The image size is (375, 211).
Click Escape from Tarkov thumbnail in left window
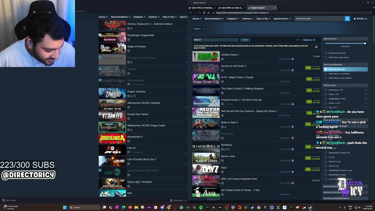112,116
